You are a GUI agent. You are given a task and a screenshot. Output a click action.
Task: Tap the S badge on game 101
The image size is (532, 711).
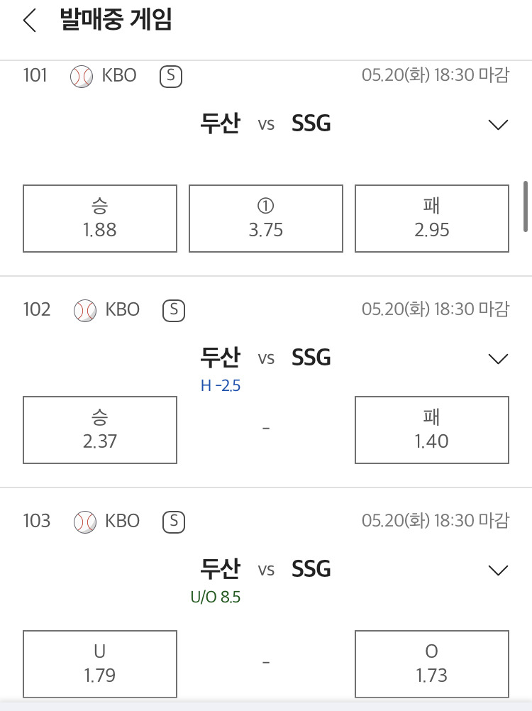(x=170, y=77)
